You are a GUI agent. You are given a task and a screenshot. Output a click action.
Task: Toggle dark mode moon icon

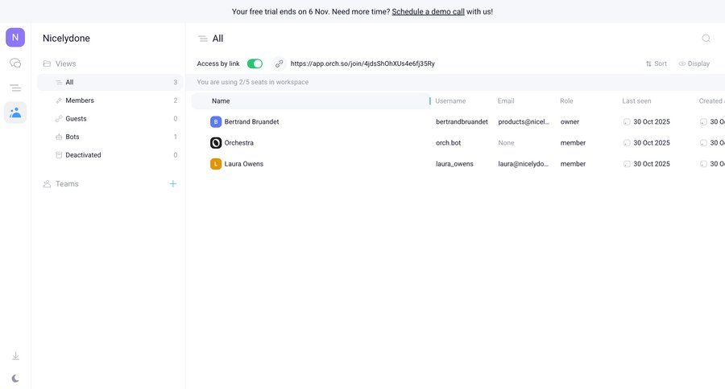point(15,378)
